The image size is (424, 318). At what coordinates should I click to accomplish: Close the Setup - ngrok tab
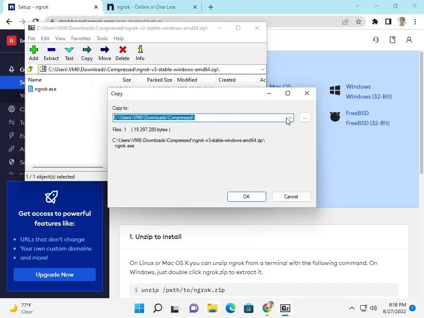pos(96,7)
